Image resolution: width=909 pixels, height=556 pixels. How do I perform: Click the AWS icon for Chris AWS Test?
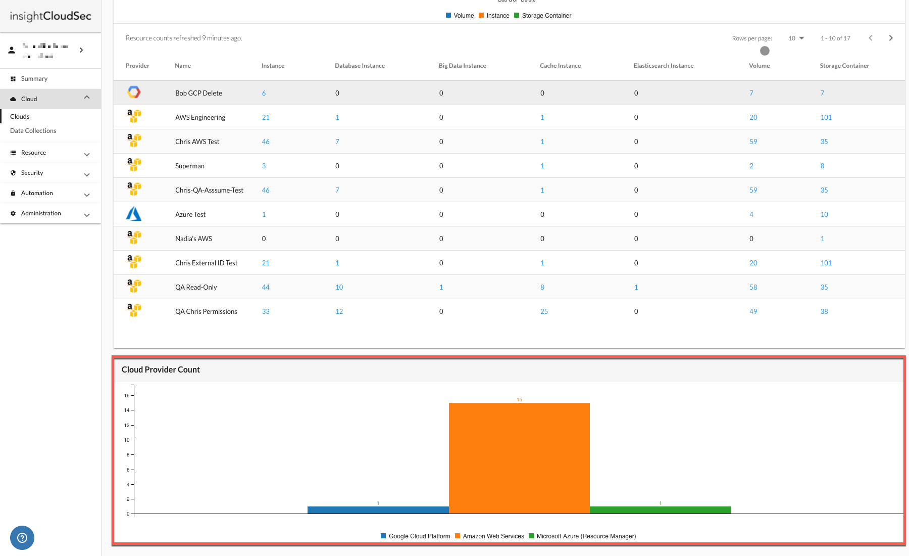[134, 141]
